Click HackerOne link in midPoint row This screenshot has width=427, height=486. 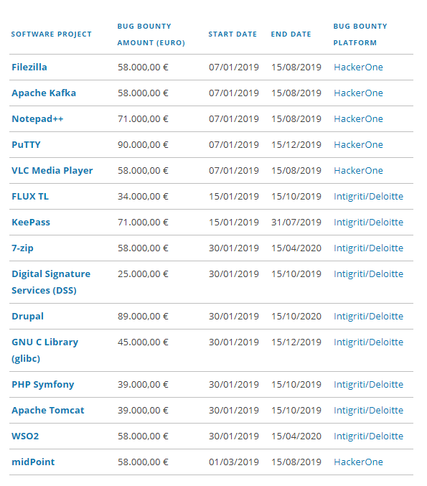[358, 462]
